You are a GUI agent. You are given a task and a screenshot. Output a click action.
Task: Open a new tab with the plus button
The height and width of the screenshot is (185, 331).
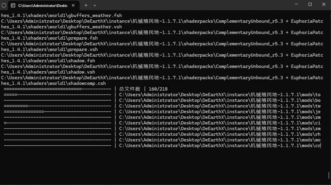tap(86, 5)
